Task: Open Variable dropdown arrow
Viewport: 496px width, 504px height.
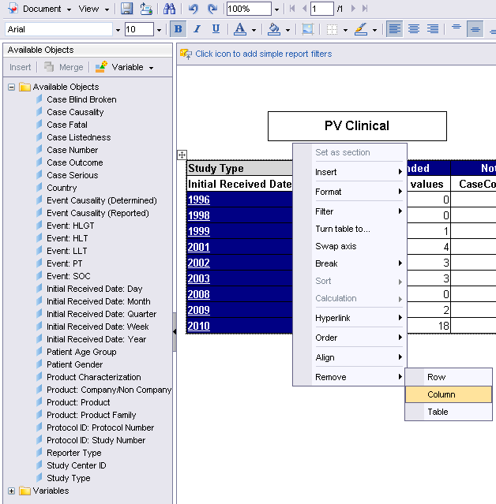Action: (152, 68)
